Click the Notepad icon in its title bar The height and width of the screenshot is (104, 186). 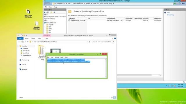pos(48,54)
